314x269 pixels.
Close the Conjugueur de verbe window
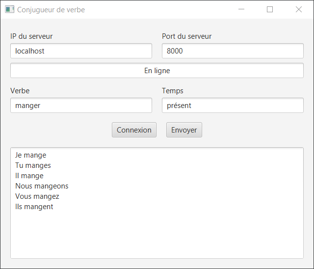pos(299,9)
